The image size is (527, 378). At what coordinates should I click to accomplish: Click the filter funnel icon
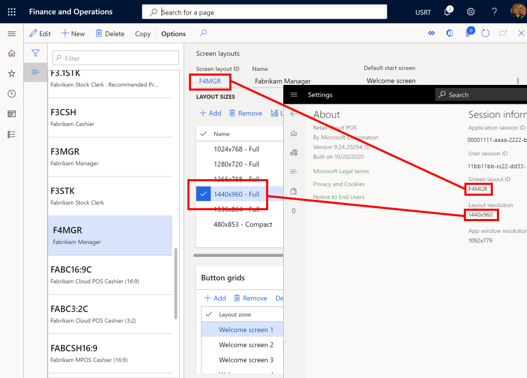tap(35, 53)
